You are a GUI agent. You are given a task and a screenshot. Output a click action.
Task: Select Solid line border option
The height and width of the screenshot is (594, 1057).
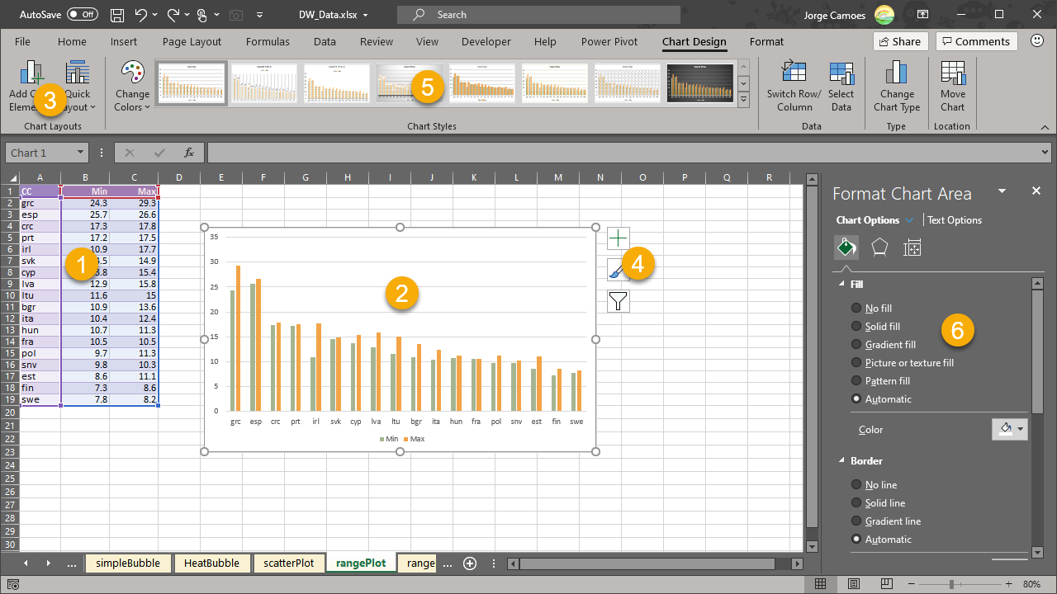point(856,502)
